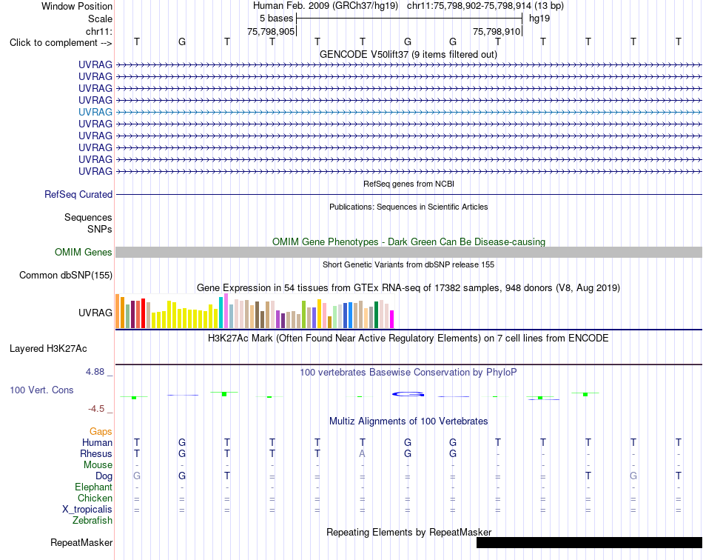The height and width of the screenshot is (560, 703).
Task: Click the 'hg19' text beside the scale bar
Action: point(539,19)
